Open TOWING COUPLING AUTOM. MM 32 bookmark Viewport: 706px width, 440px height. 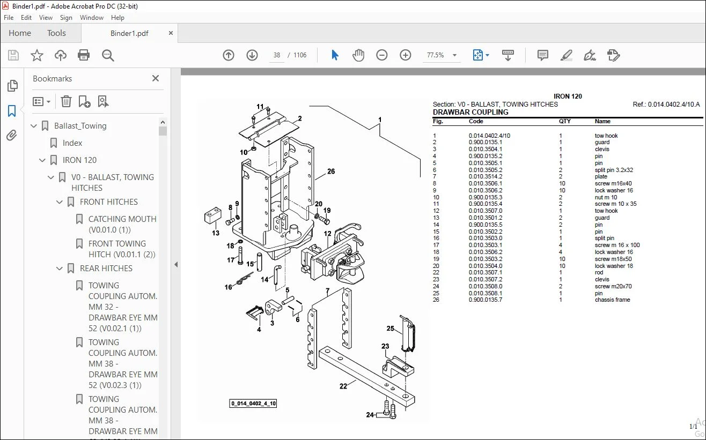pyautogui.click(x=123, y=307)
